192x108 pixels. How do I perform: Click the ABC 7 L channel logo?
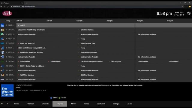pos(2,57)
